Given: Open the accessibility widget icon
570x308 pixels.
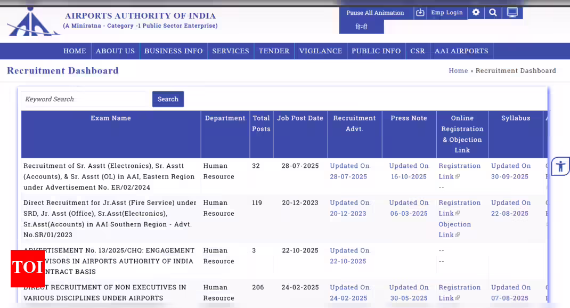Looking at the screenshot, I should [x=560, y=166].
